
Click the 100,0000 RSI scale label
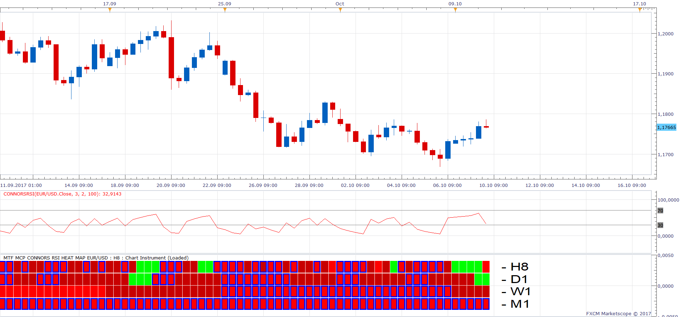668,200
